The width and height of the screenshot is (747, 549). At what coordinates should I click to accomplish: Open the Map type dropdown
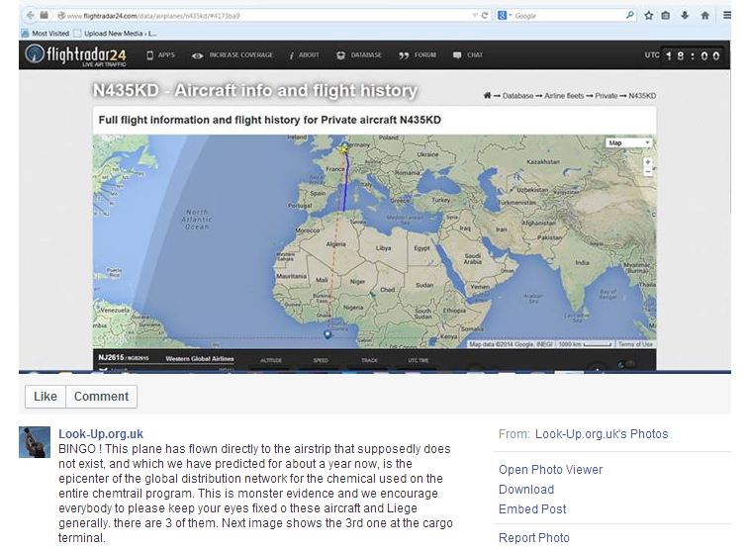(x=627, y=143)
